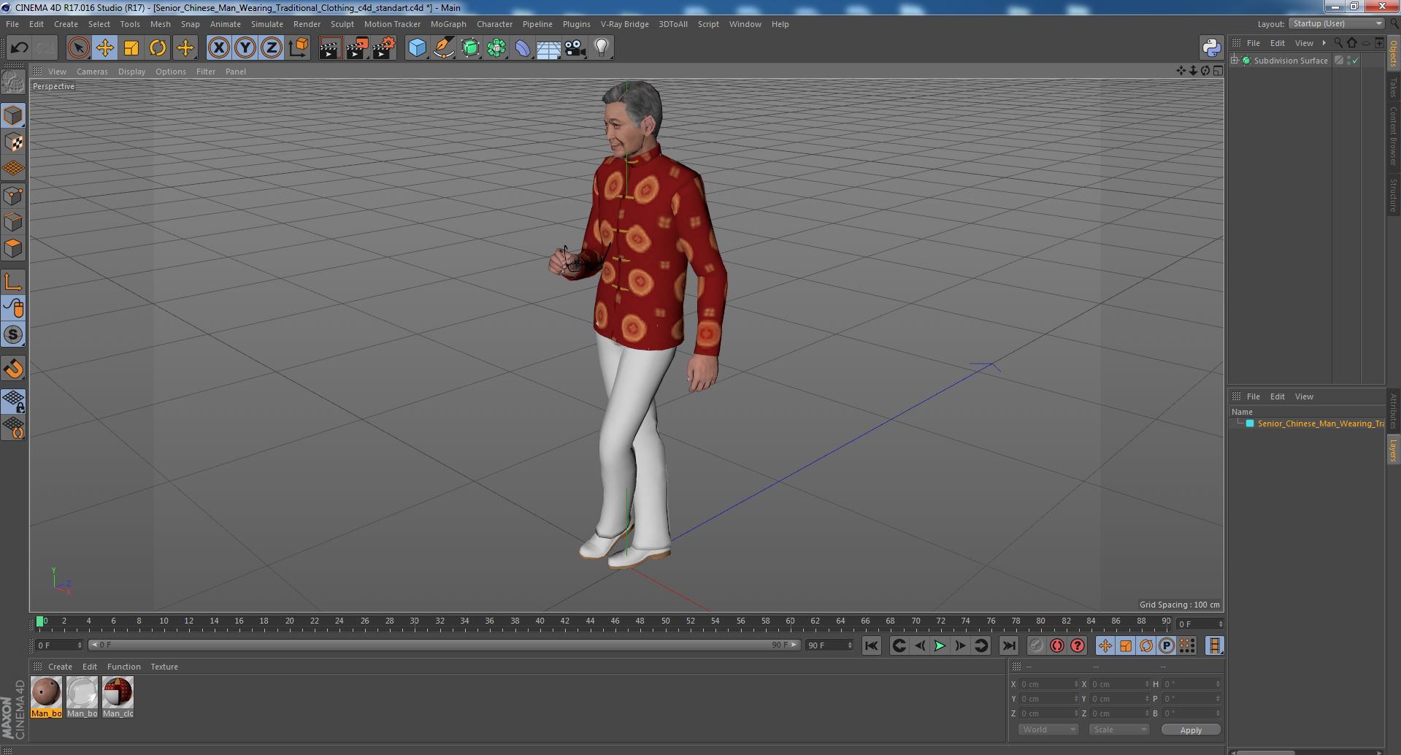The height and width of the screenshot is (755, 1401).
Task: Toggle Y axis lock
Action: point(245,48)
